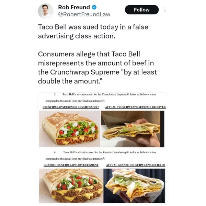Viewport: 206px width, 206px height.
Task: Click the blue verified badge icon
Action: [94, 7]
